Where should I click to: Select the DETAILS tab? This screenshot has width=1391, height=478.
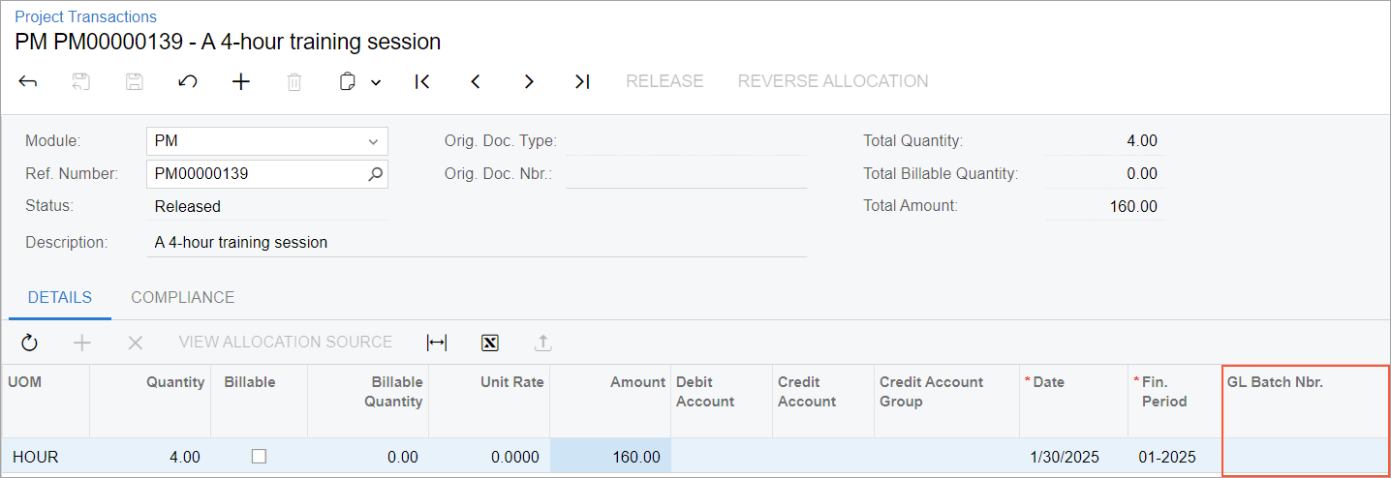pyautogui.click(x=60, y=298)
